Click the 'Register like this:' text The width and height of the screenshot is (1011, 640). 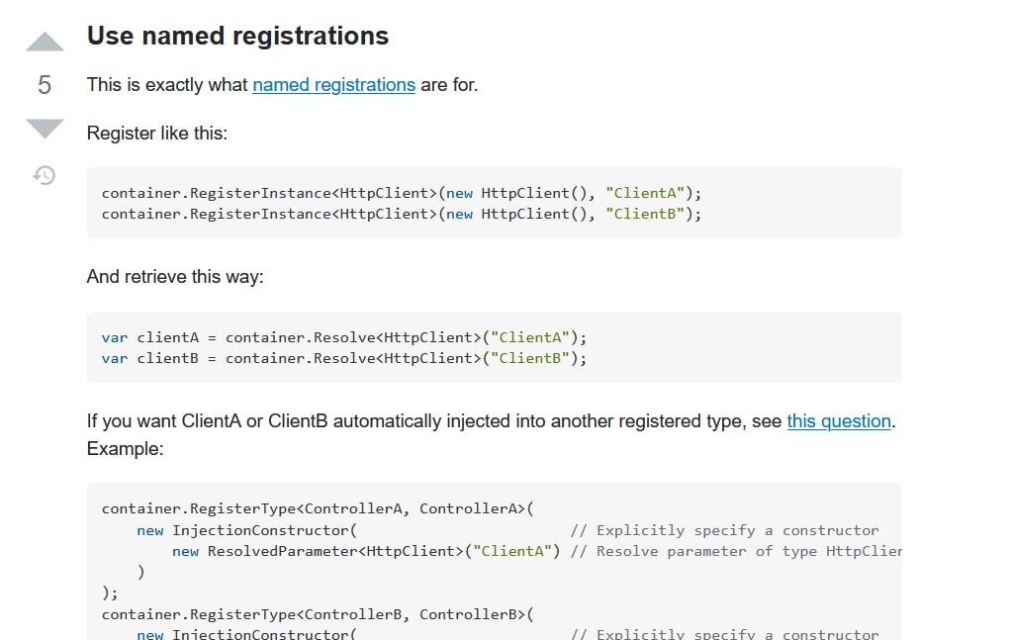[x=157, y=134]
